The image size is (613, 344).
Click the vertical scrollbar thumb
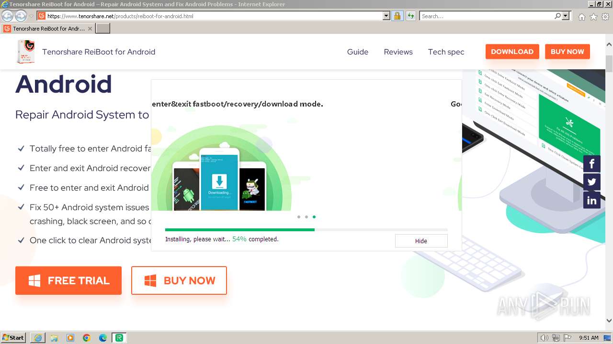pyautogui.click(x=609, y=63)
